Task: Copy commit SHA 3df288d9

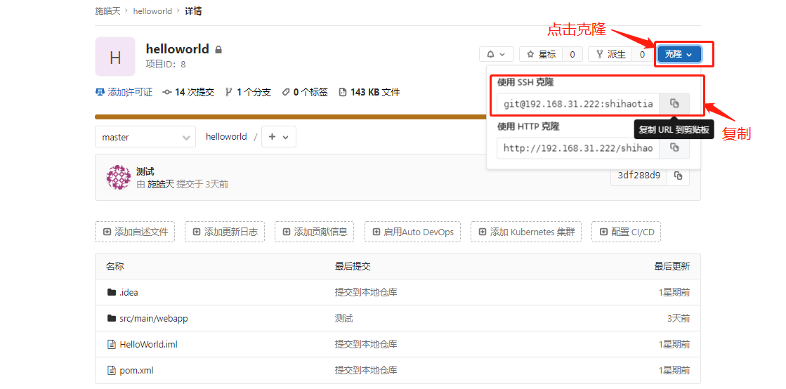Action: (679, 176)
